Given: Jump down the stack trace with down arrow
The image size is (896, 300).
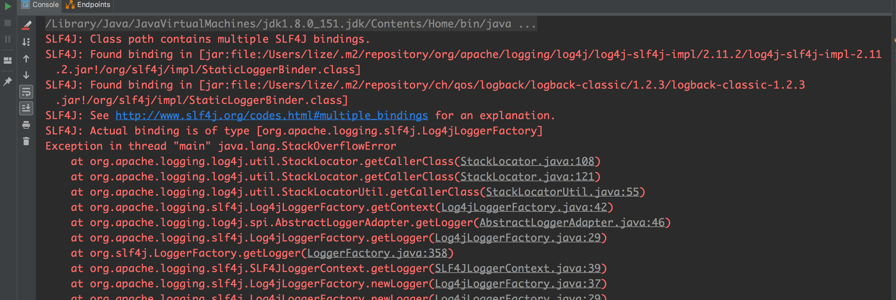Looking at the screenshot, I should [26, 75].
